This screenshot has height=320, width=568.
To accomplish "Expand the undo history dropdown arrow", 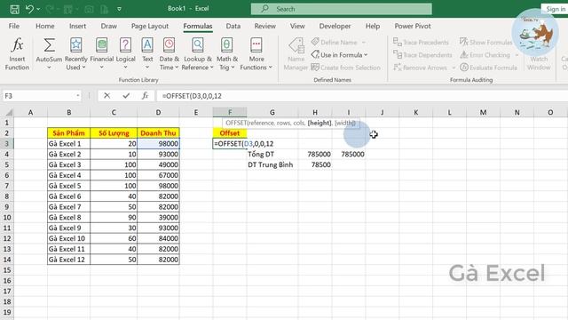I will (x=38, y=9).
